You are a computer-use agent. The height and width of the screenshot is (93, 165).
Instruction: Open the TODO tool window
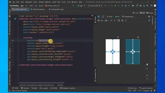pos(15,88)
